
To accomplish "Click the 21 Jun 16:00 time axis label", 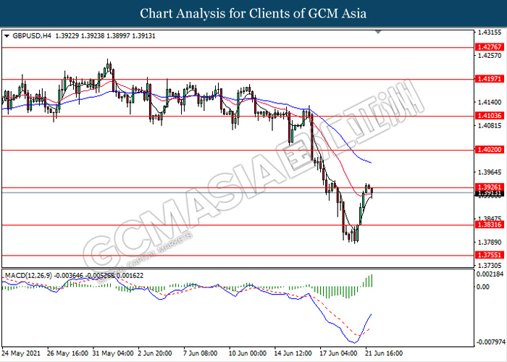I will point(384,353).
